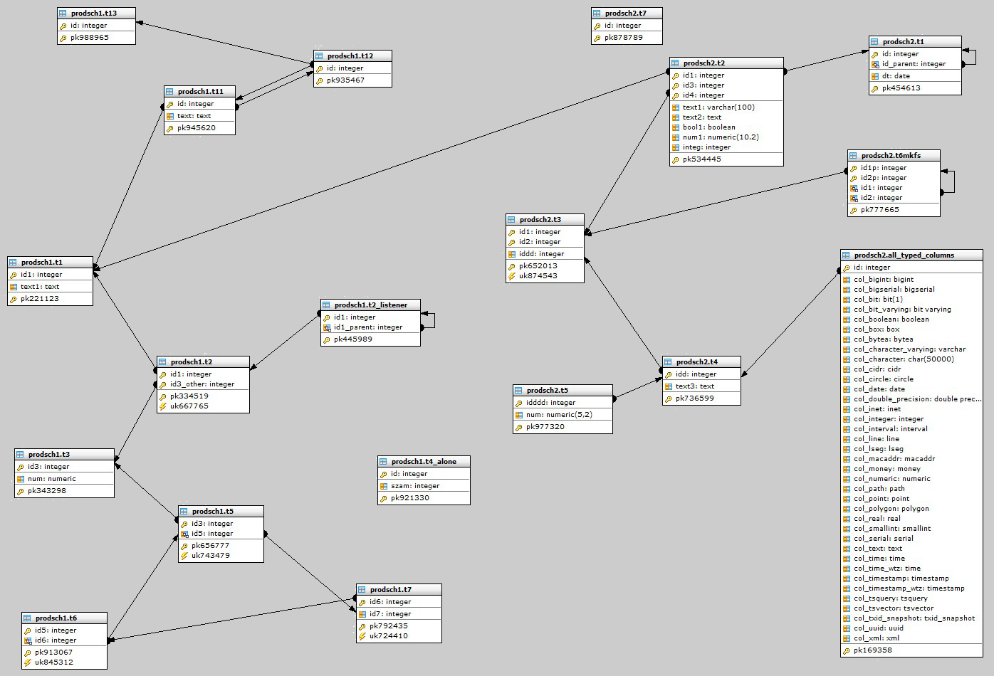Click the table icon of prodsch2.t7
Screen dimensions: 994x676
pos(597,14)
